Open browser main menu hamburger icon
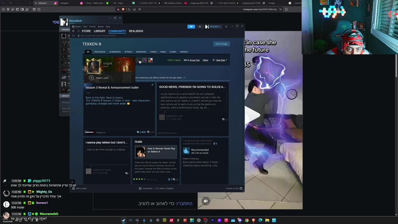The height and width of the screenshot is (224, 398). [x=3, y=9]
